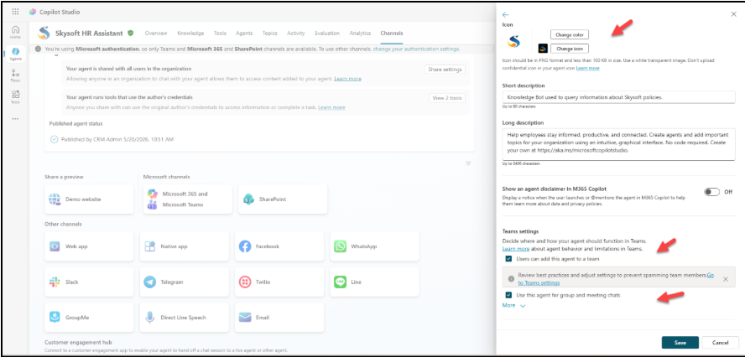The width and height of the screenshot is (745, 357).
Task: Switch to the Evaluation tab
Action: pyautogui.click(x=327, y=34)
